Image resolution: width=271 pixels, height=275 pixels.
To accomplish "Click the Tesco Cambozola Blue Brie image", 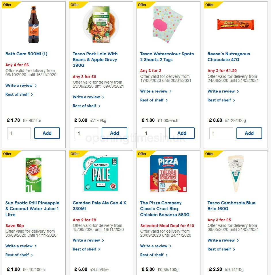I will click(235, 173).
